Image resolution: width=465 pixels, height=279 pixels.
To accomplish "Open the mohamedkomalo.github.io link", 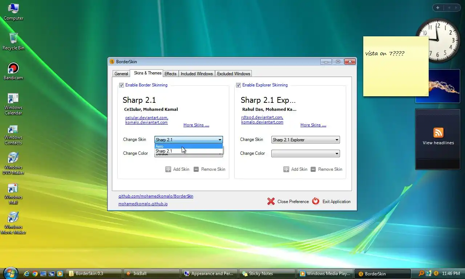I will [x=143, y=204].
